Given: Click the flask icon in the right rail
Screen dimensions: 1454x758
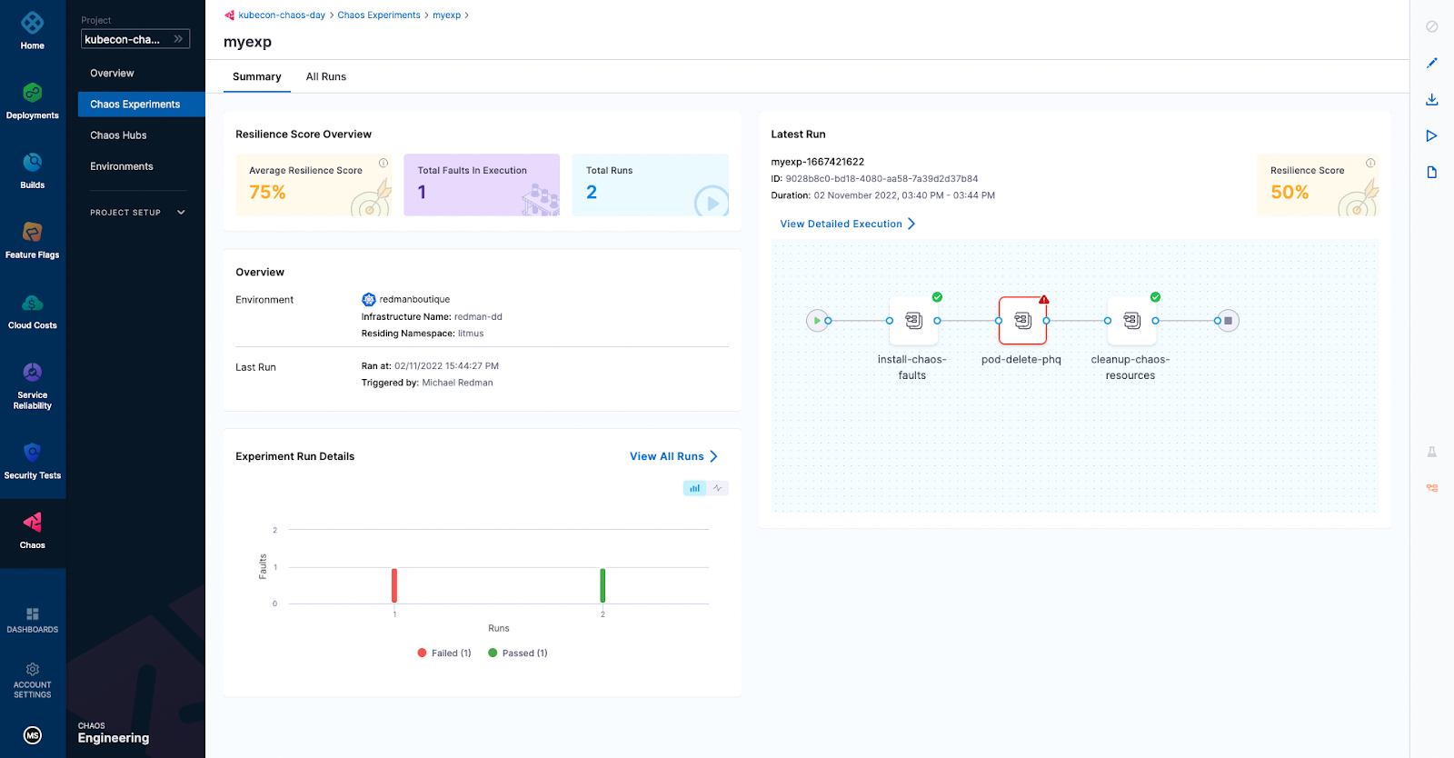Looking at the screenshot, I should pos(1432,452).
